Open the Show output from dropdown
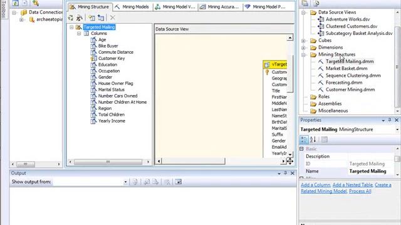The image size is (401, 225). click(125, 182)
